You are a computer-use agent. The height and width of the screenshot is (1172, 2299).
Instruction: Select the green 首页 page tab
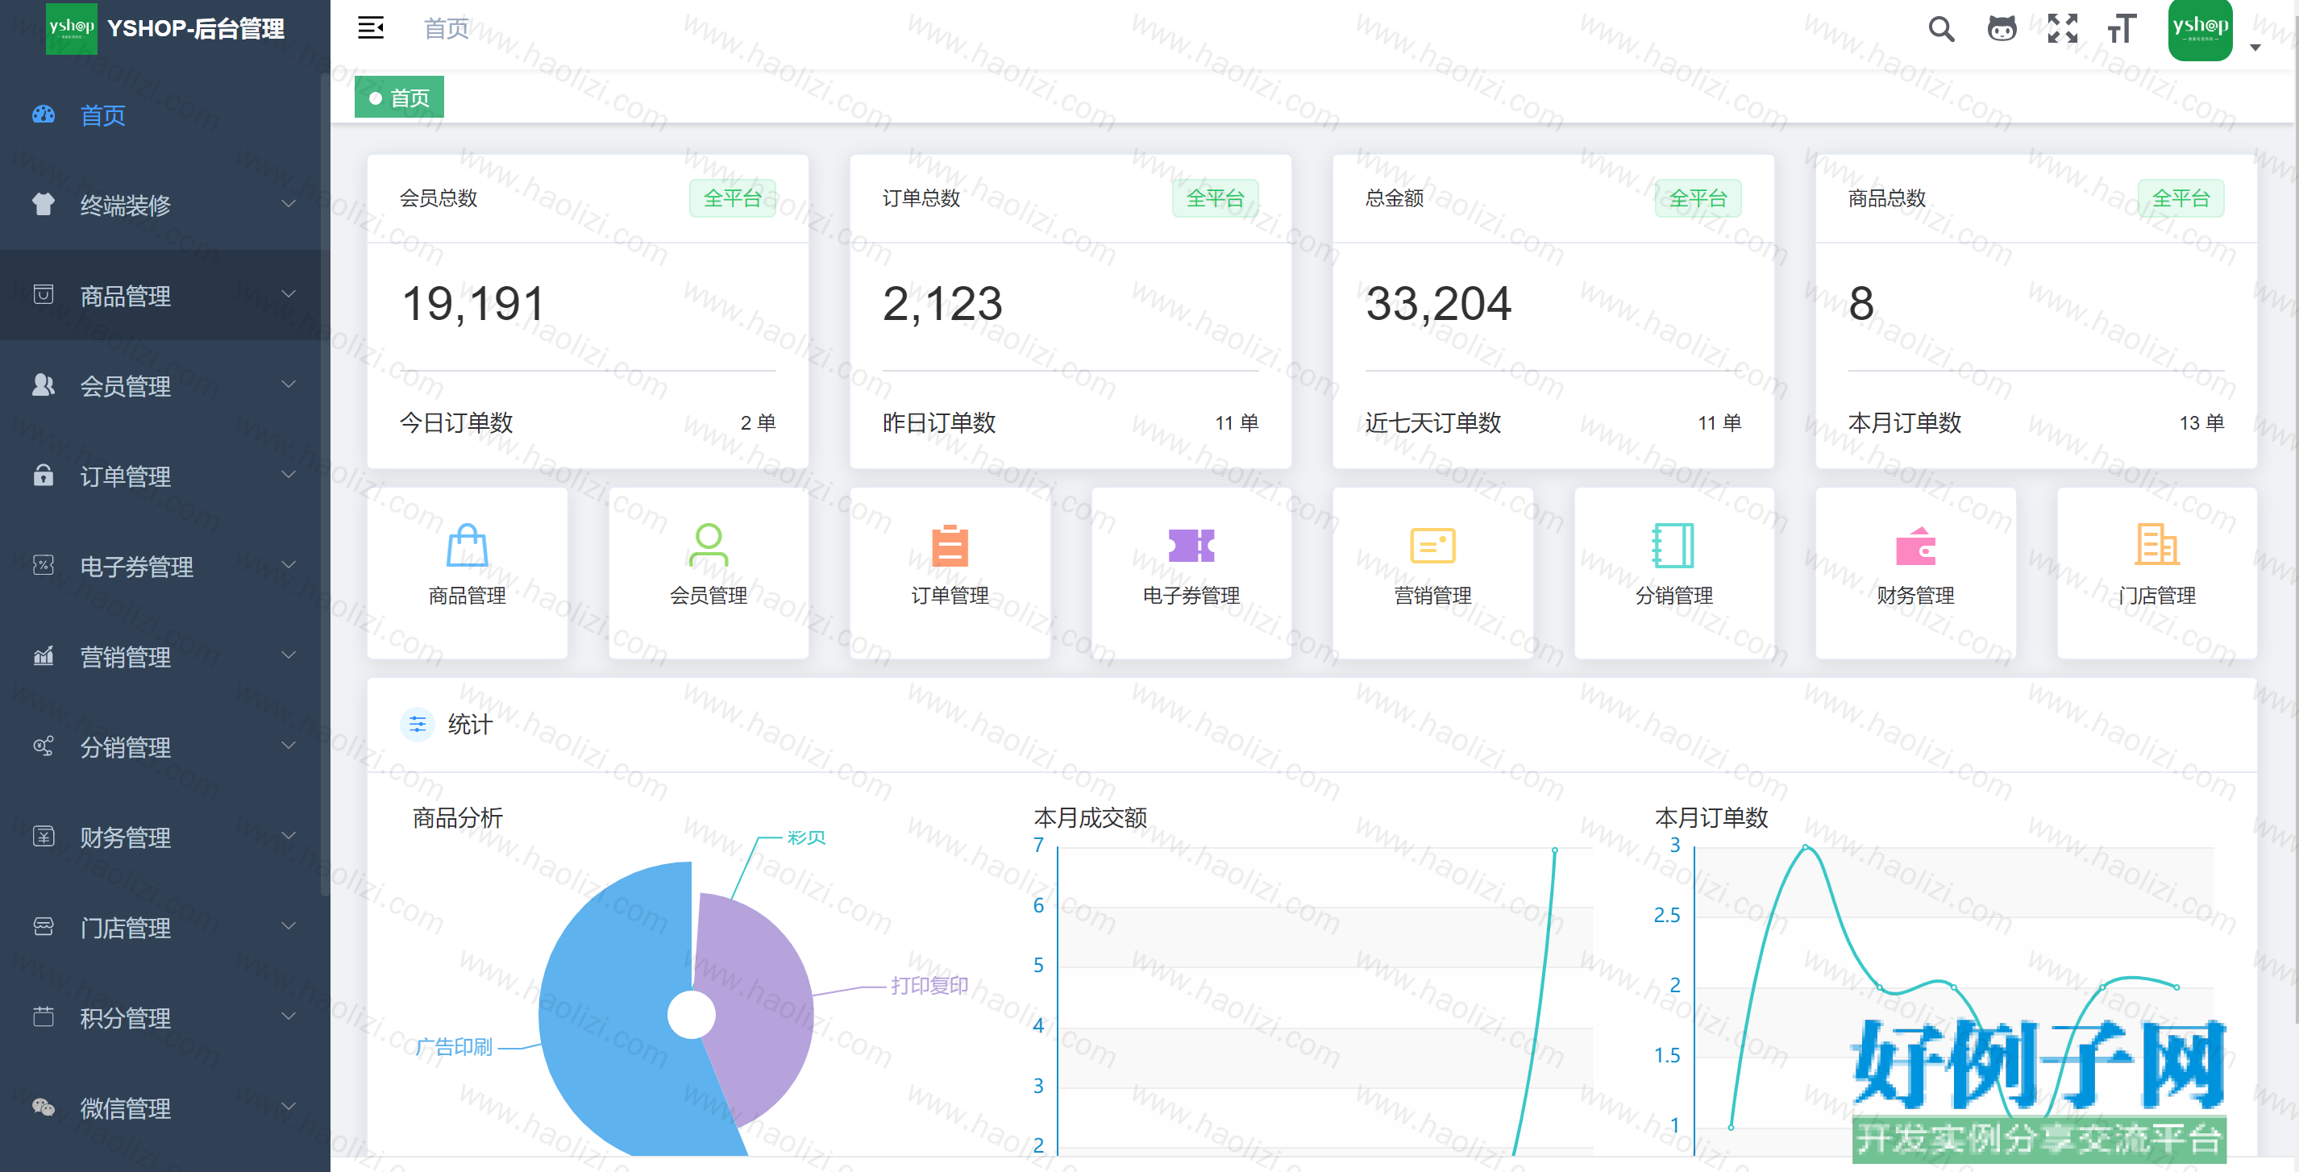click(x=399, y=98)
